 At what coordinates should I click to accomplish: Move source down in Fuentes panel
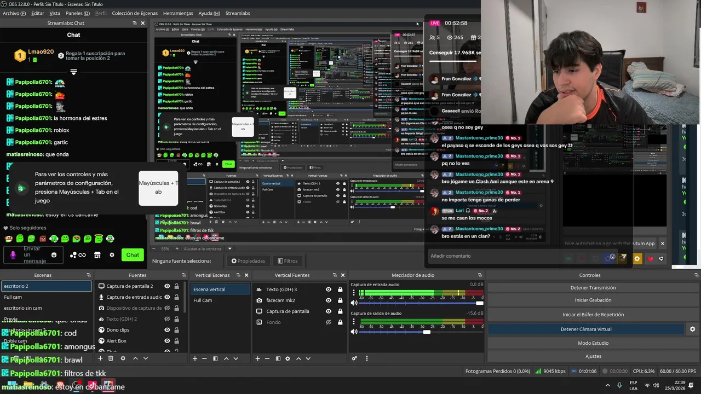pyautogui.click(x=145, y=358)
